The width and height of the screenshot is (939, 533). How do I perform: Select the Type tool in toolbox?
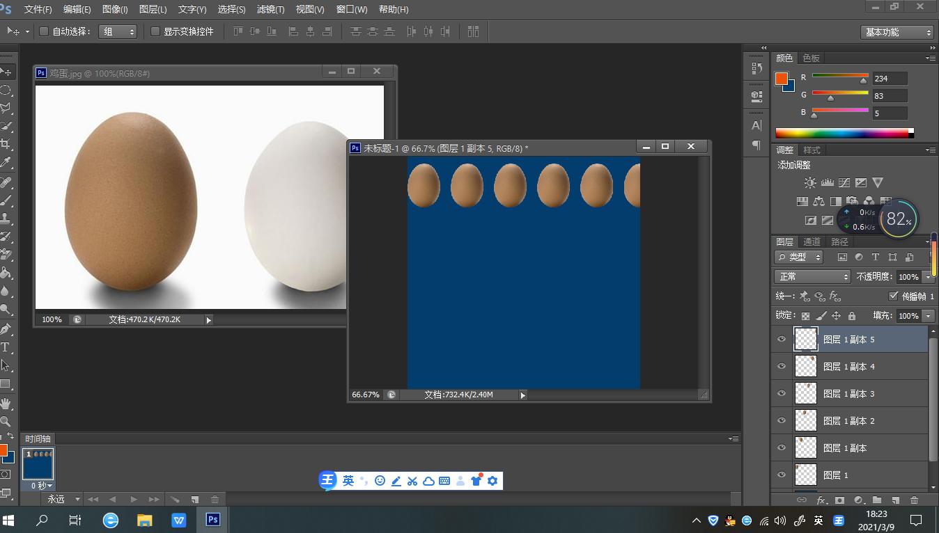(x=6, y=347)
